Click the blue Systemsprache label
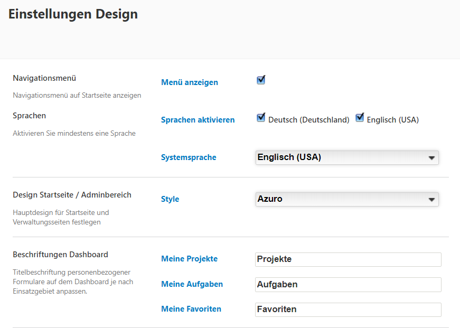The height and width of the screenshot is (328, 460). [x=189, y=157]
